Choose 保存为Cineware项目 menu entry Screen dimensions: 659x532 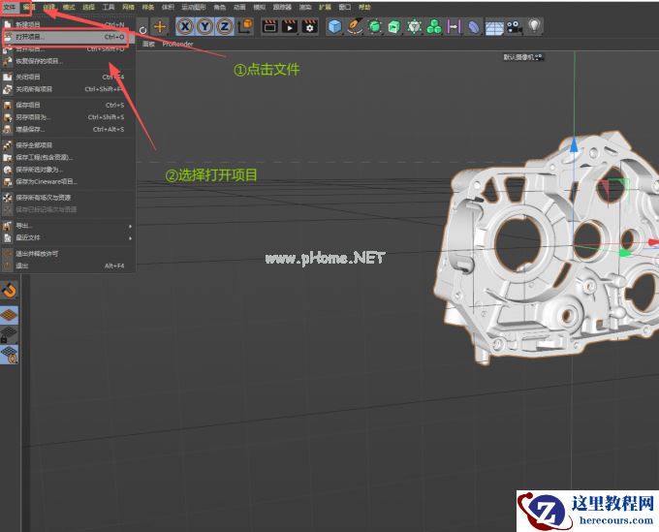point(67,182)
